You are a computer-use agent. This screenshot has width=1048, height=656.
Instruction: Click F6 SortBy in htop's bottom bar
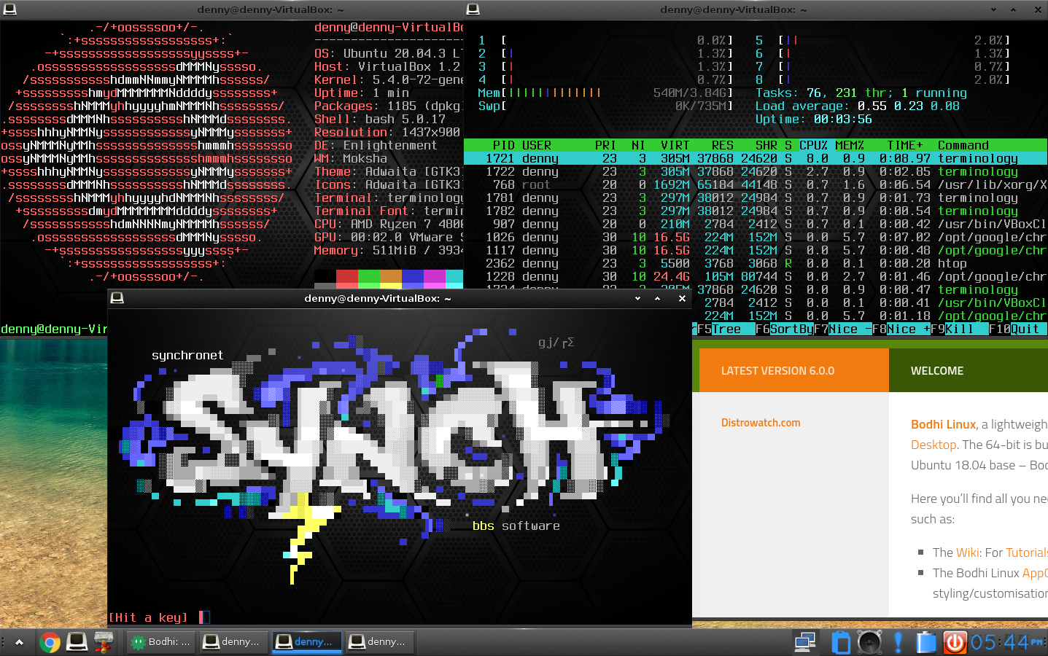[x=784, y=329]
